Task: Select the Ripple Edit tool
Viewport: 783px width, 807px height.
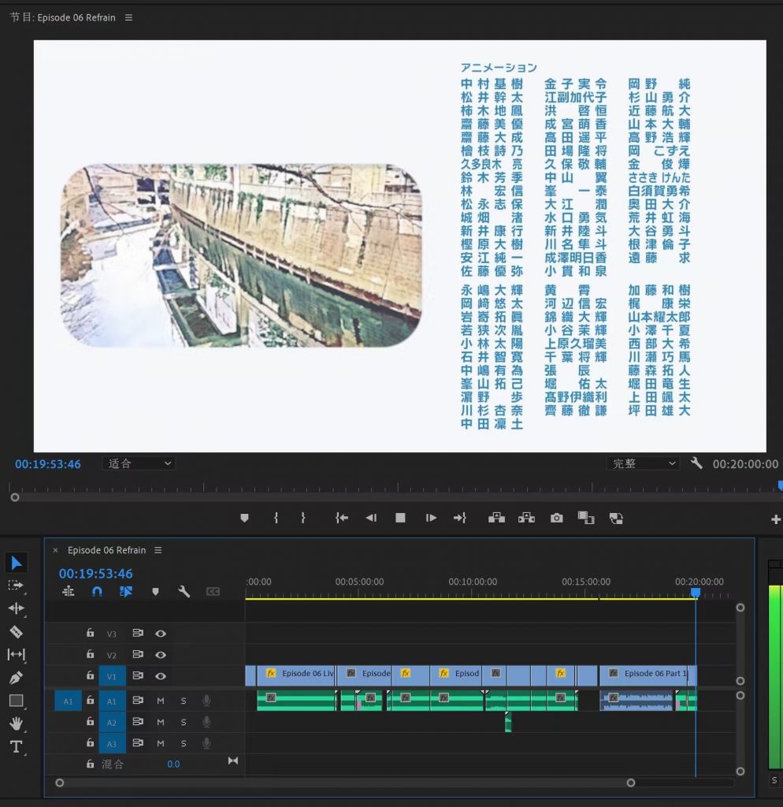Action: (x=16, y=608)
